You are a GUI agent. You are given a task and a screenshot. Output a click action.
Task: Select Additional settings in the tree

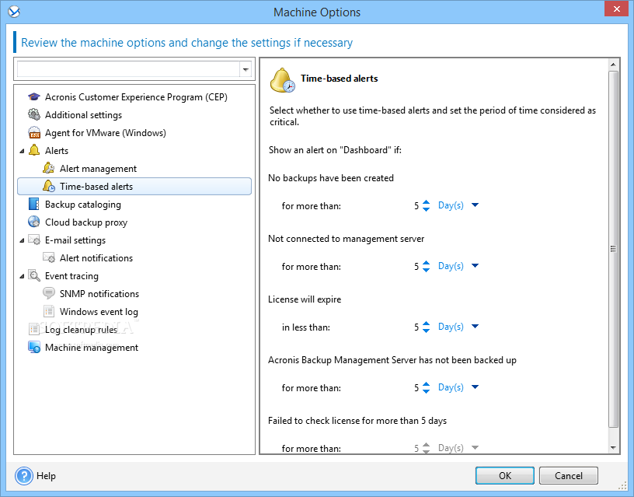tap(83, 115)
